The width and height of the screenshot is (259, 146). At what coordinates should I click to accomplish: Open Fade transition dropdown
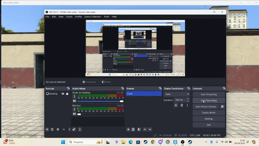pos(177,94)
